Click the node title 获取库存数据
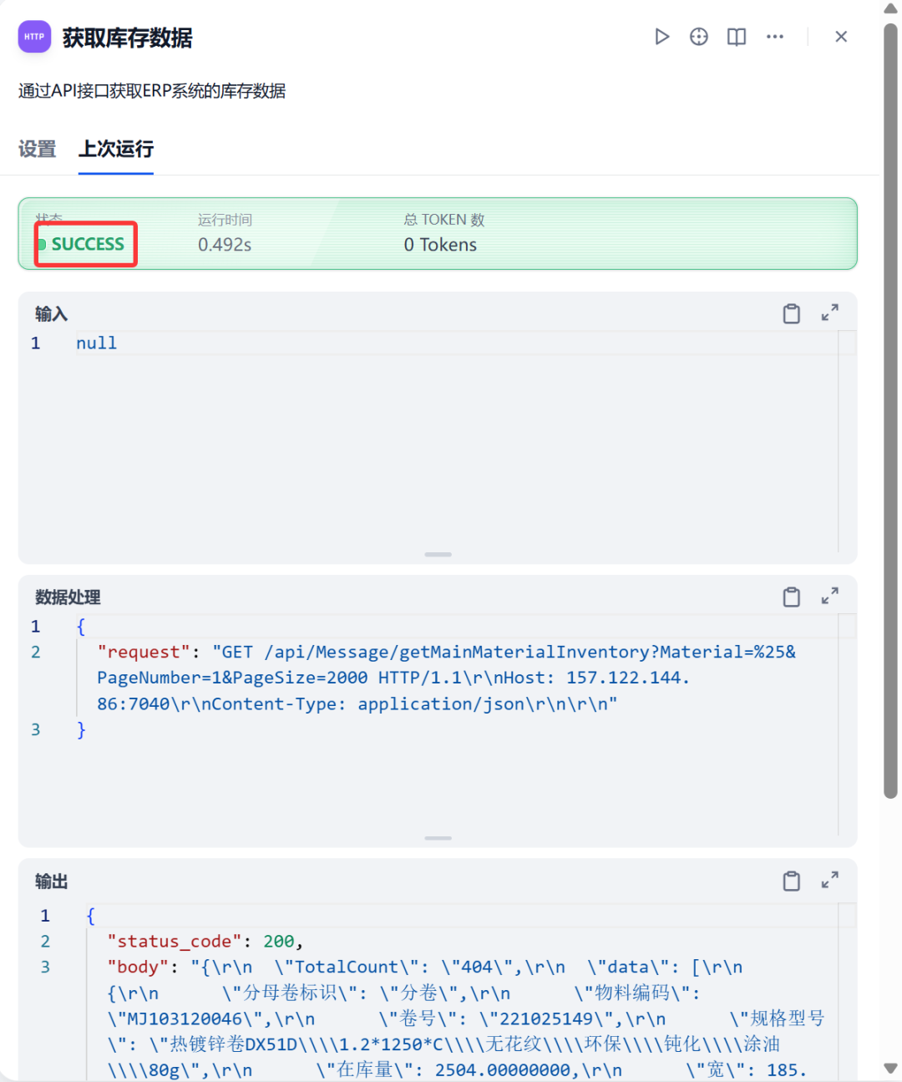 [127, 38]
